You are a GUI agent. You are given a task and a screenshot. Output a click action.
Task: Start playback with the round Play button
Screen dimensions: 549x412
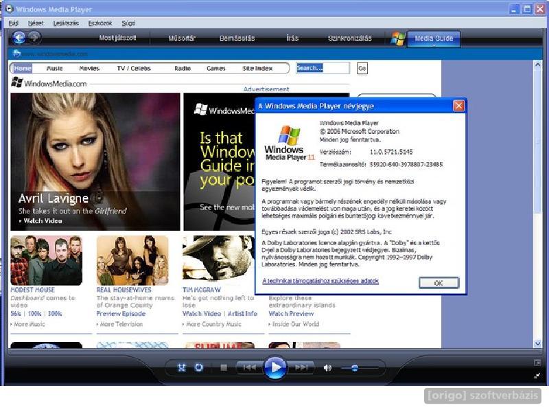275,367
